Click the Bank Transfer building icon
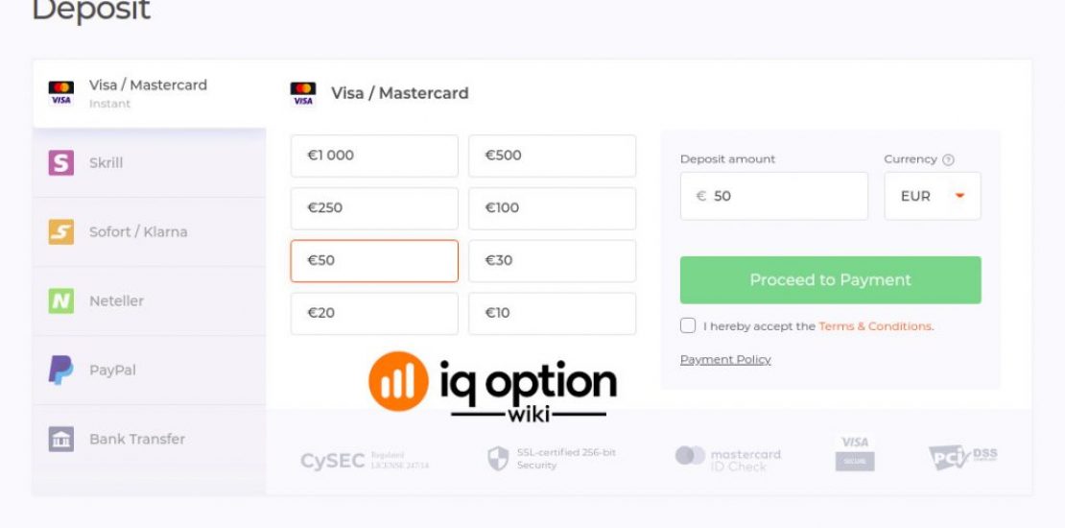Screen dimensions: 1065x528 (x=60, y=439)
